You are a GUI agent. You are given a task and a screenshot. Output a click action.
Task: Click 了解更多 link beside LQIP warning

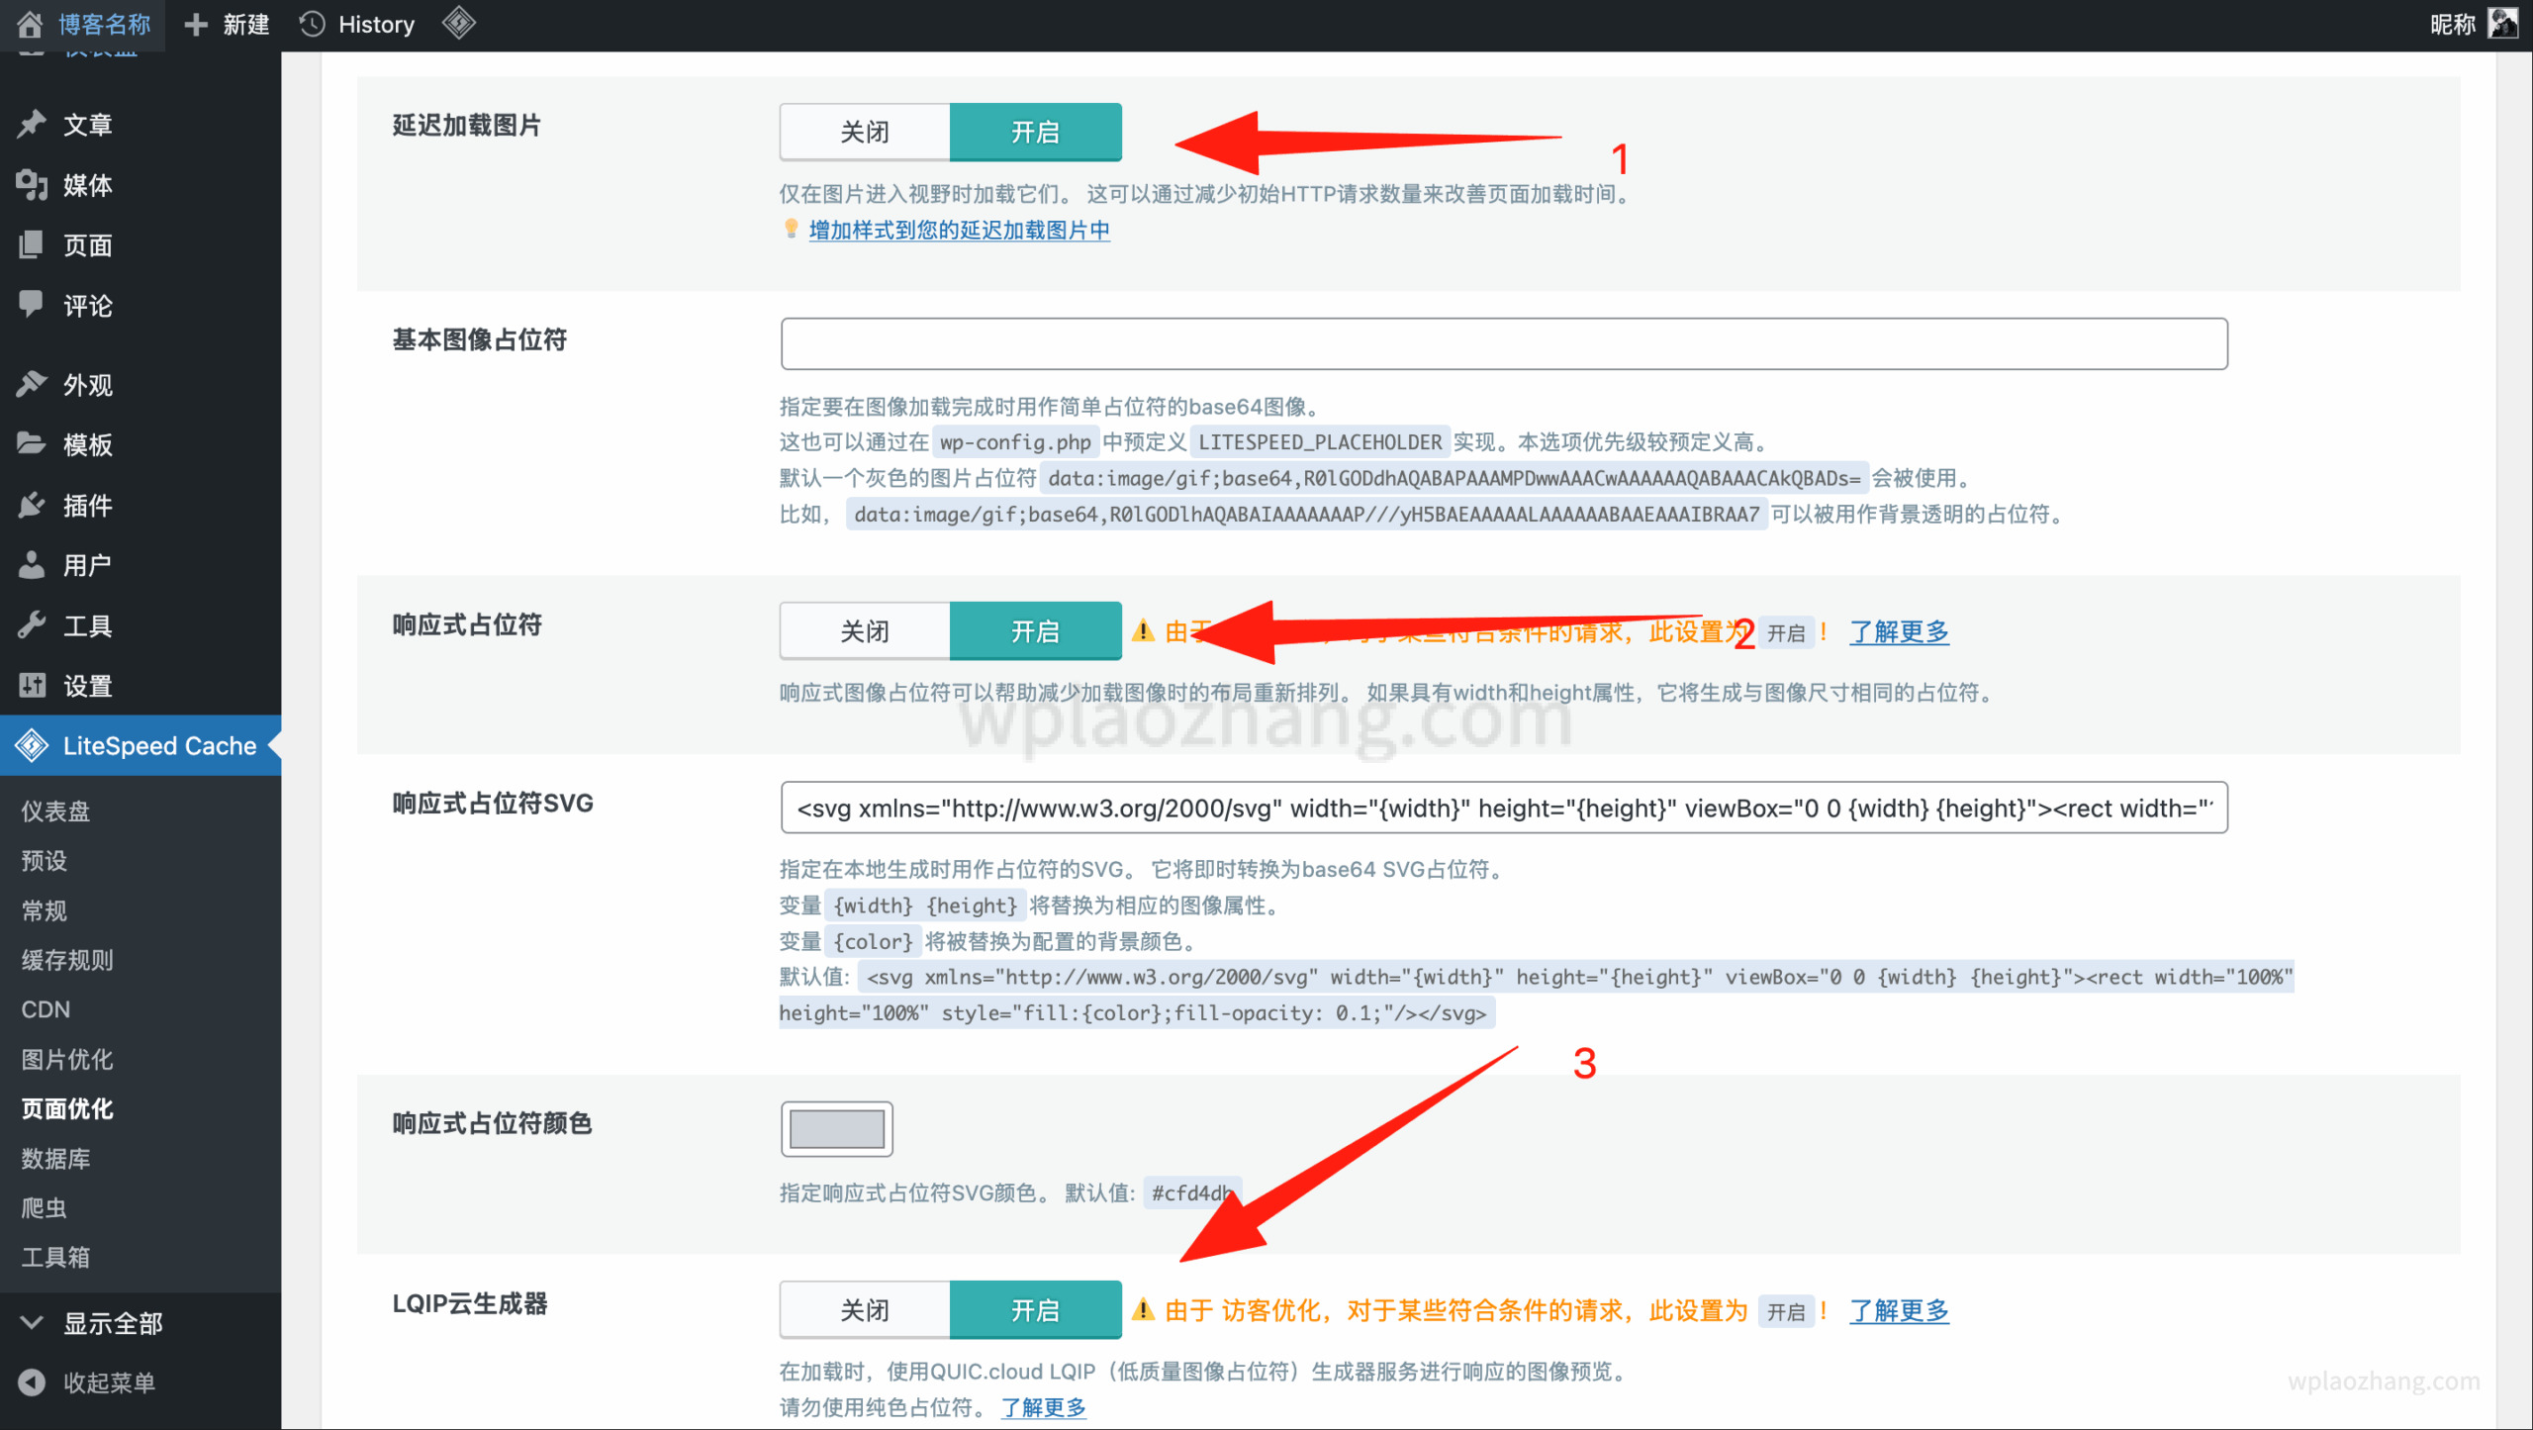1898,1310
